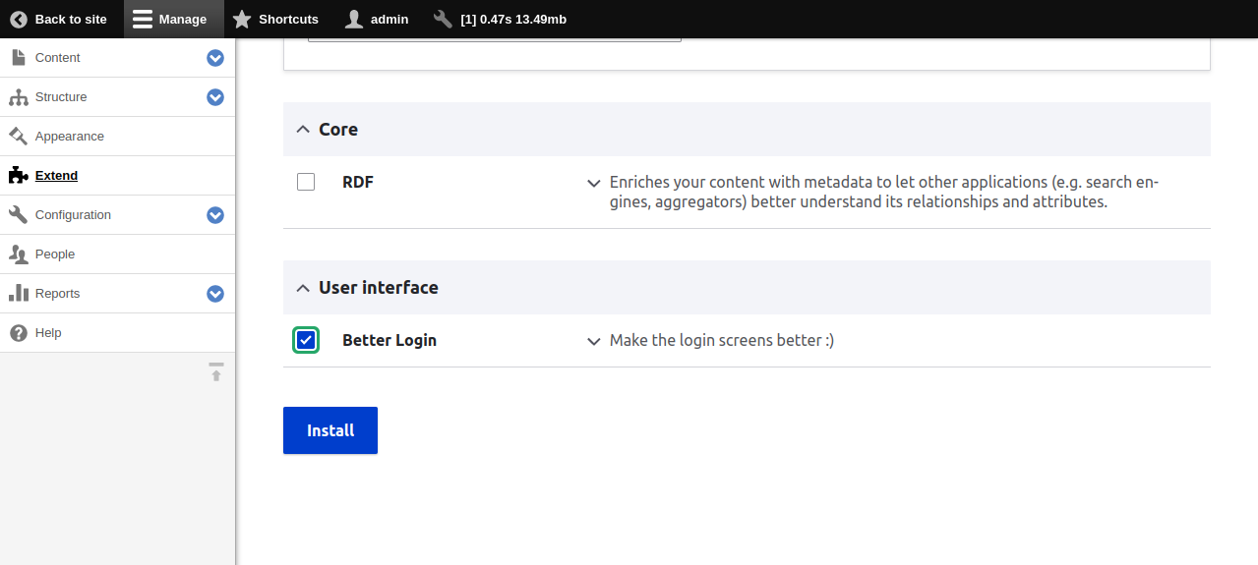Click the Manage hamburger icon

click(x=143, y=19)
